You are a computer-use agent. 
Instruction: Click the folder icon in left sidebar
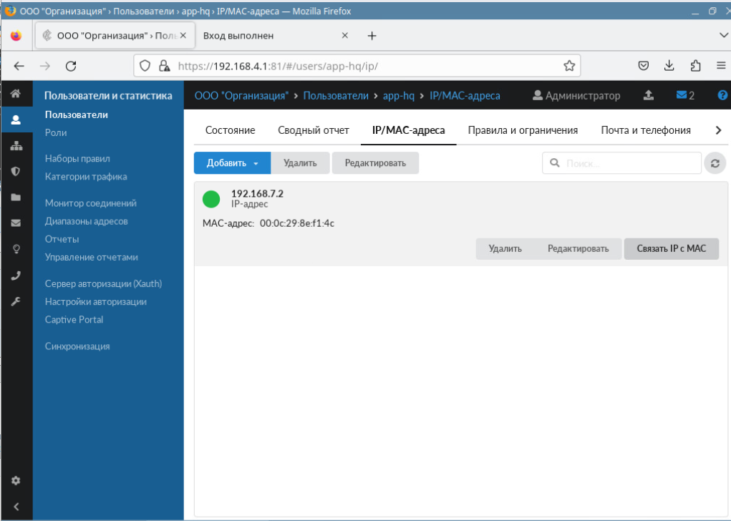(16, 198)
